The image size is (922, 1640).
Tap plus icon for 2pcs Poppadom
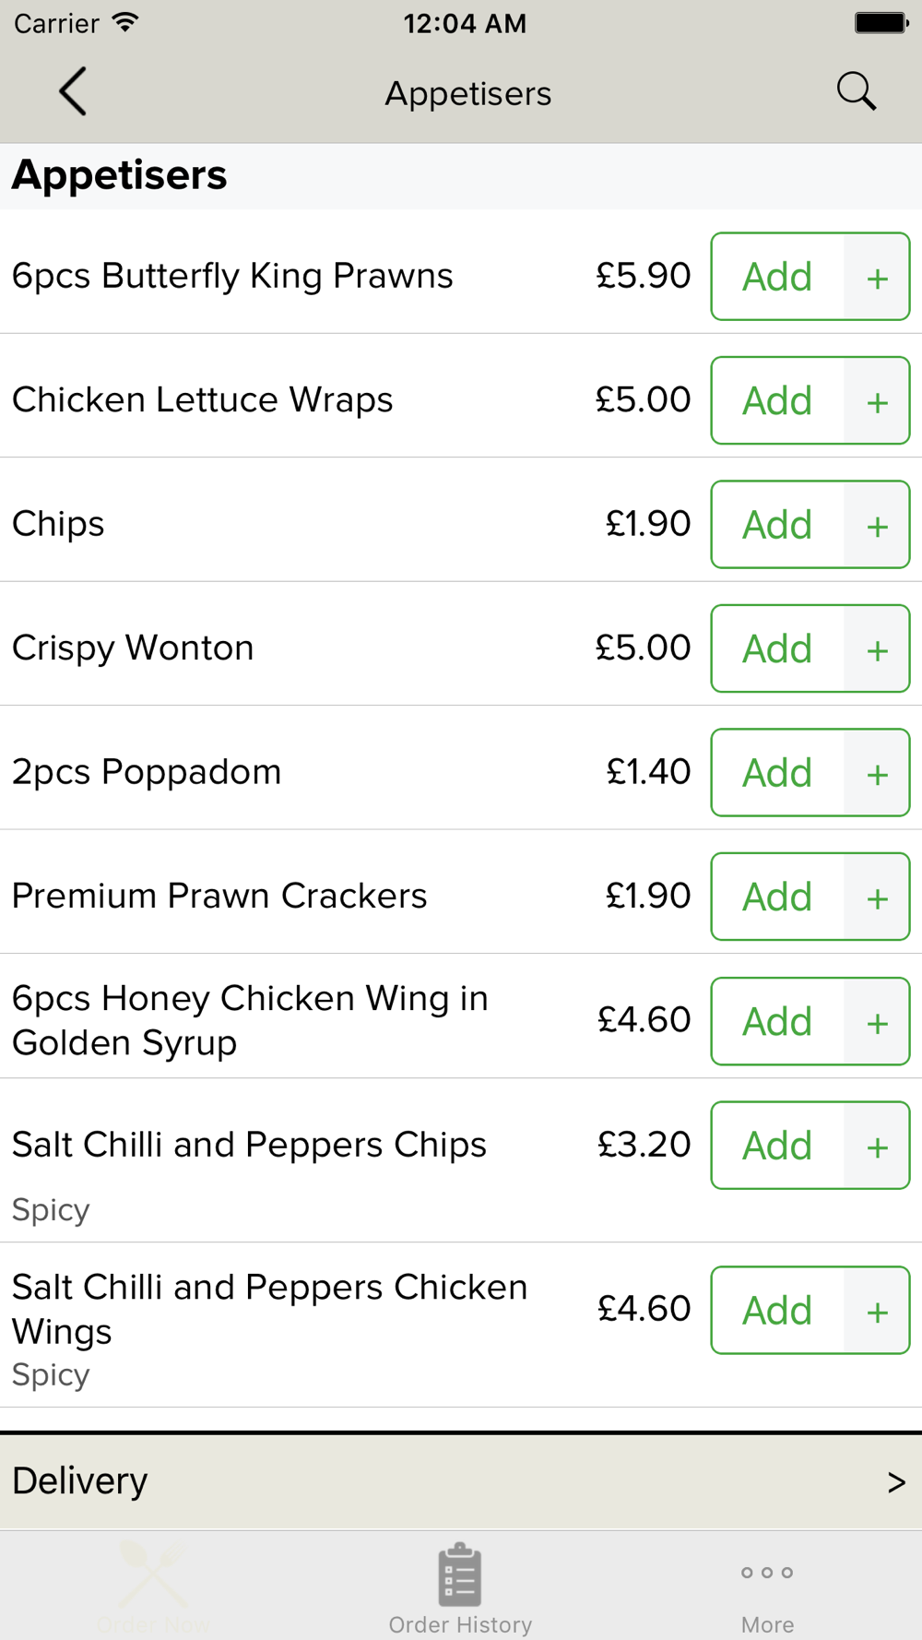(x=877, y=773)
